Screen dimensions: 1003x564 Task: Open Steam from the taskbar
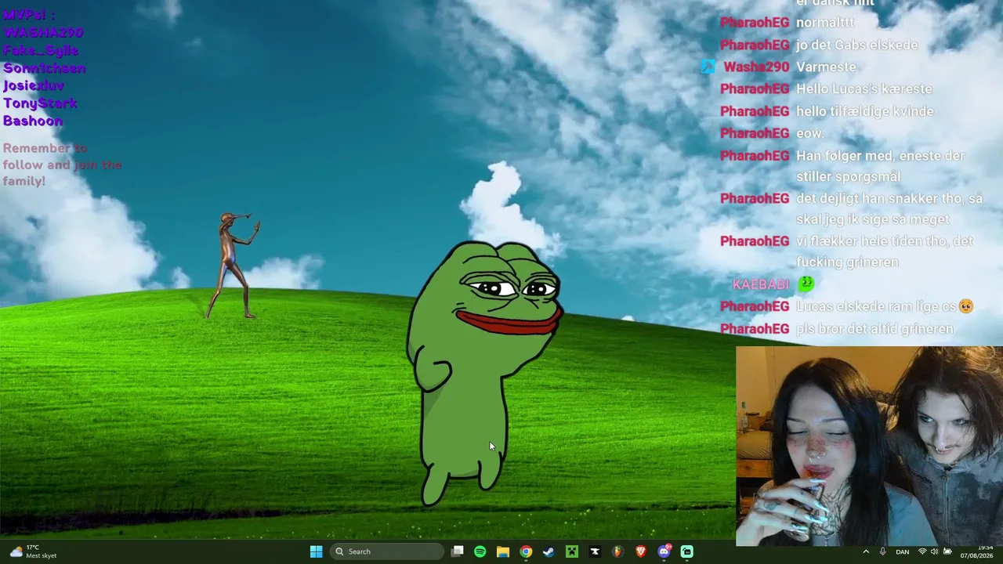[x=549, y=551]
